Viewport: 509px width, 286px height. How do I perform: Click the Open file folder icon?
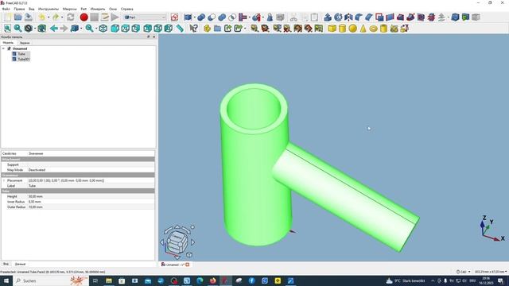17,17
